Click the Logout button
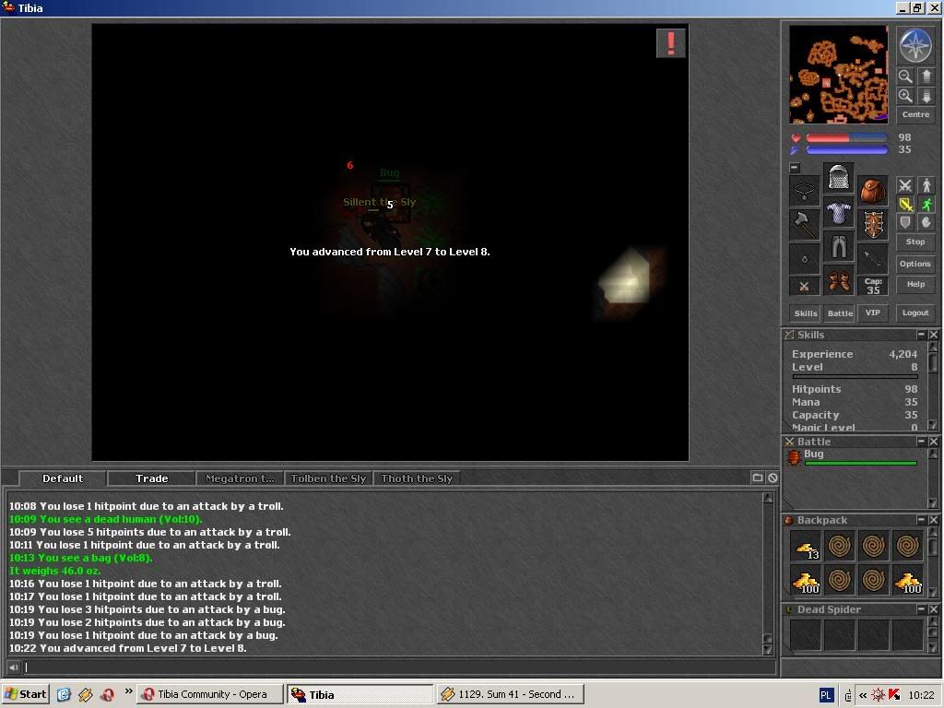The image size is (944, 708). point(915,313)
